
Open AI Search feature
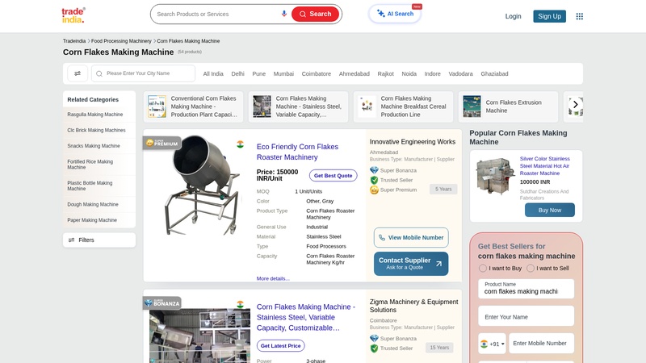[x=395, y=14]
